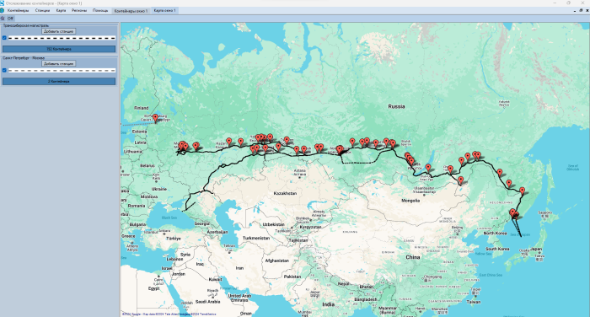Click the red pin near Lake Baikal
Viewport: 590px width, 317px height.
click(428, 168)
